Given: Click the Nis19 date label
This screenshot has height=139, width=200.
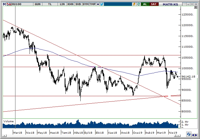Looking at the screenshot, I should [x=173, y=133].
